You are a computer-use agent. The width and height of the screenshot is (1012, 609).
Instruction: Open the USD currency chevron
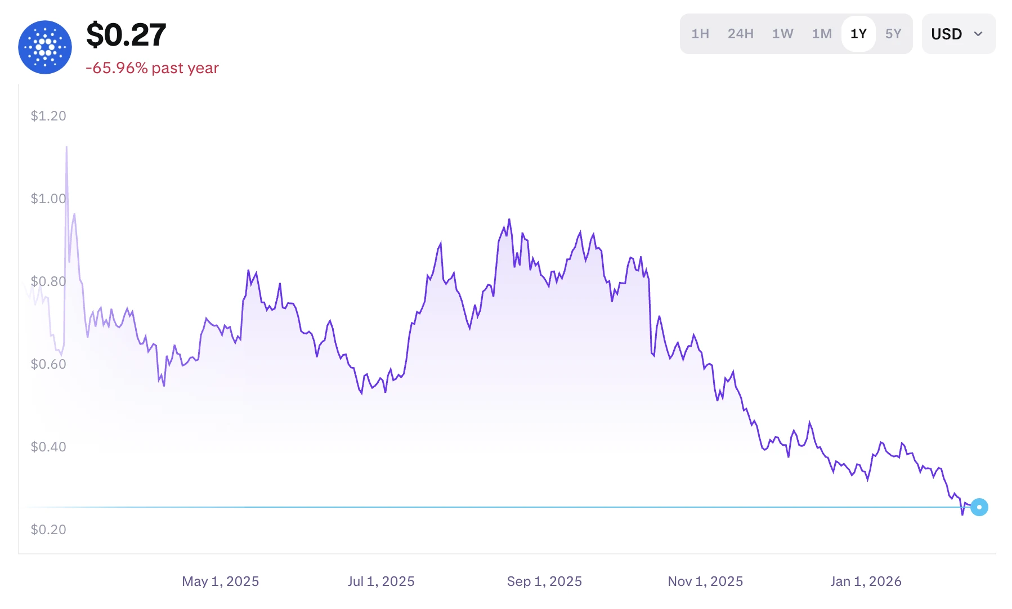(x=978, y=34)
